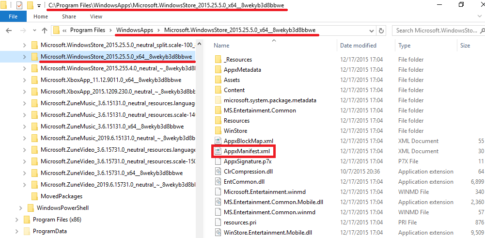Image resolution: width=485 pixels, height=238 pixels.
Task: Click the search magnifier icon
Action: pos(482,31)
